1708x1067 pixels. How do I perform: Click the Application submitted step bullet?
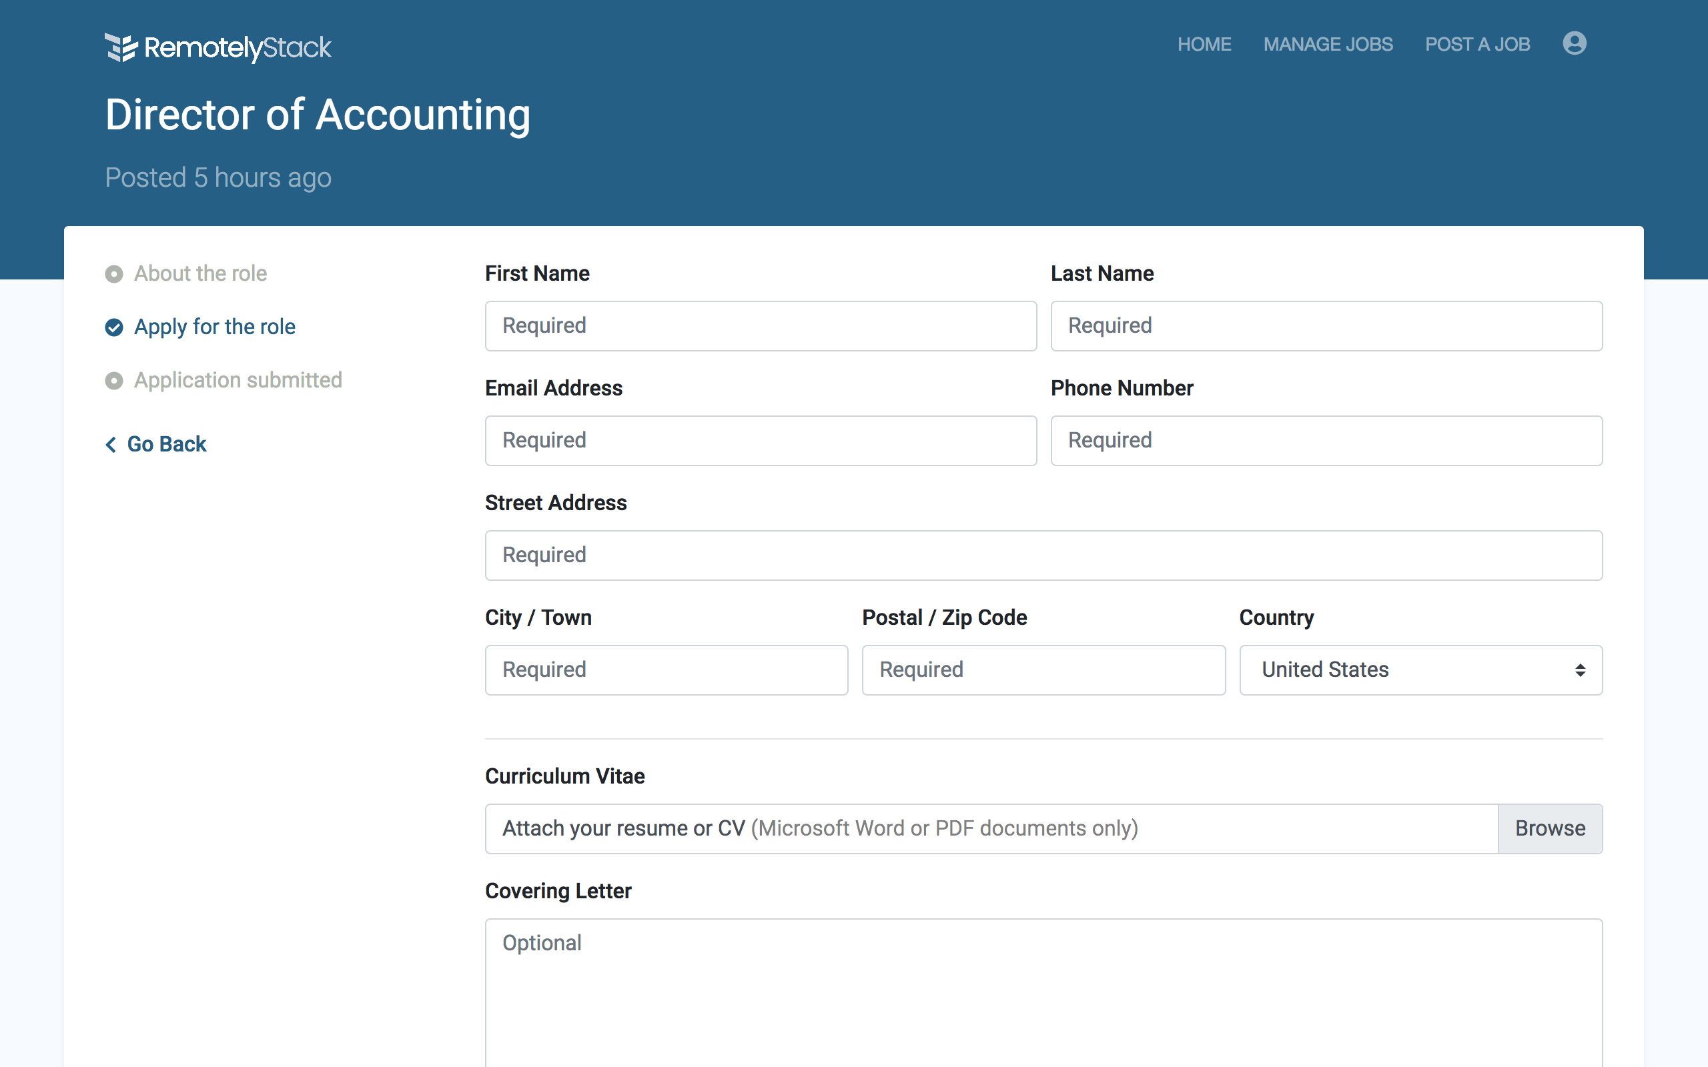point(113,381)
